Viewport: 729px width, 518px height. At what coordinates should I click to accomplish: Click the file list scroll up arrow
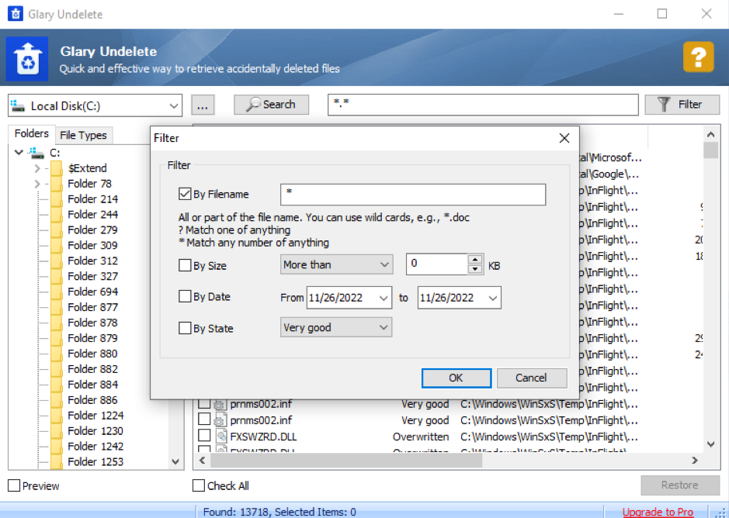[711, 134]
